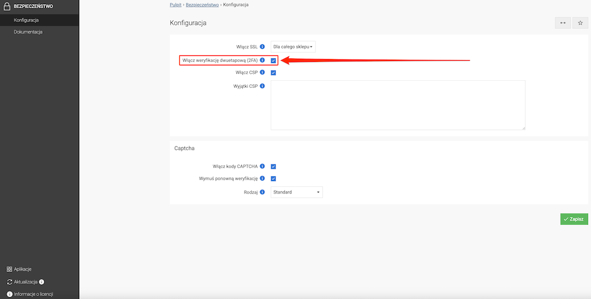
Task: Click the Aplikacje grid icon
Action: [9, 270]
